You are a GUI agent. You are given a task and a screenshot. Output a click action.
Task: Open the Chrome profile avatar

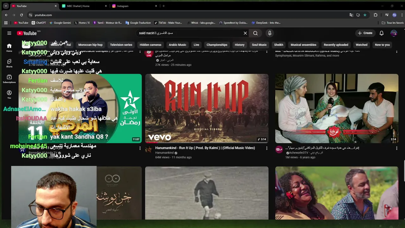(394, 15)
